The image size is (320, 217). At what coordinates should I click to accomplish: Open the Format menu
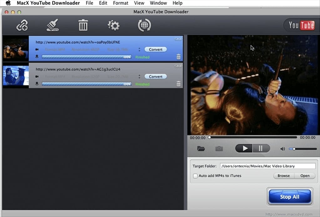(x=121, y=3)
